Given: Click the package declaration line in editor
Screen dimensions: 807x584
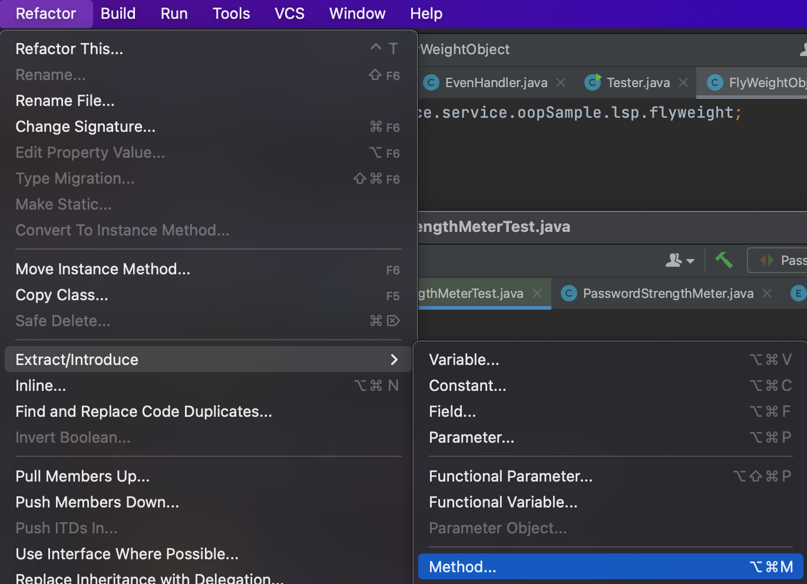Looking at the screenshot, I should [580, 112].
